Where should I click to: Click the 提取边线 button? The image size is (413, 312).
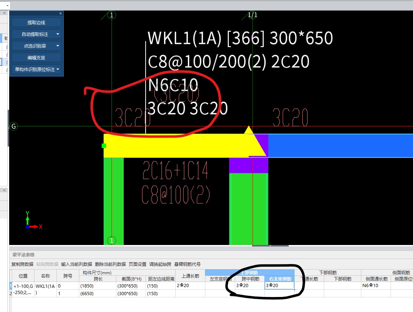36,23
